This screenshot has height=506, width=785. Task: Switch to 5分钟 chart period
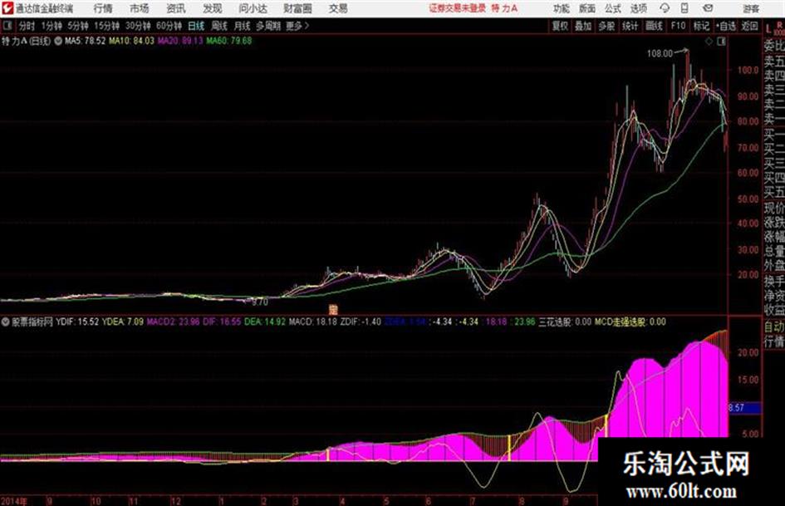click(x=78, y=26)
